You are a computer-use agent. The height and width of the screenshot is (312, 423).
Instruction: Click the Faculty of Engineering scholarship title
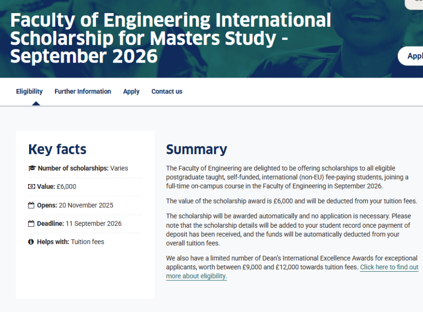[170, 38]
